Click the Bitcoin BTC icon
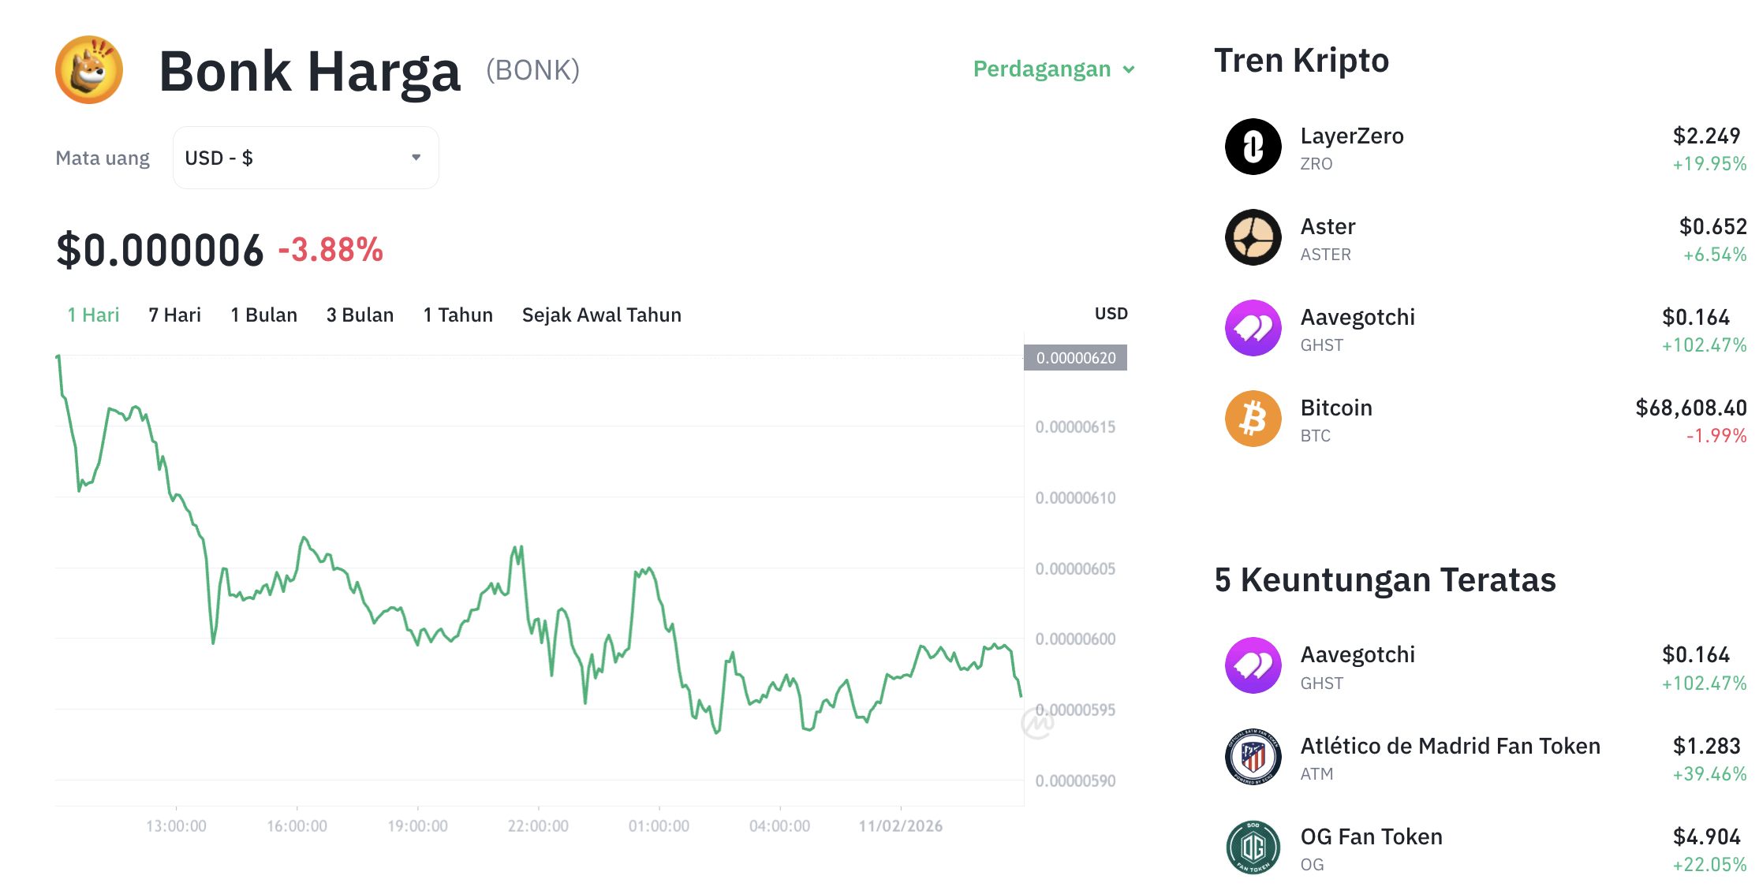The width and height of the screenshot is (1759, 894). pyautogui.click(x=1253, y=418)
